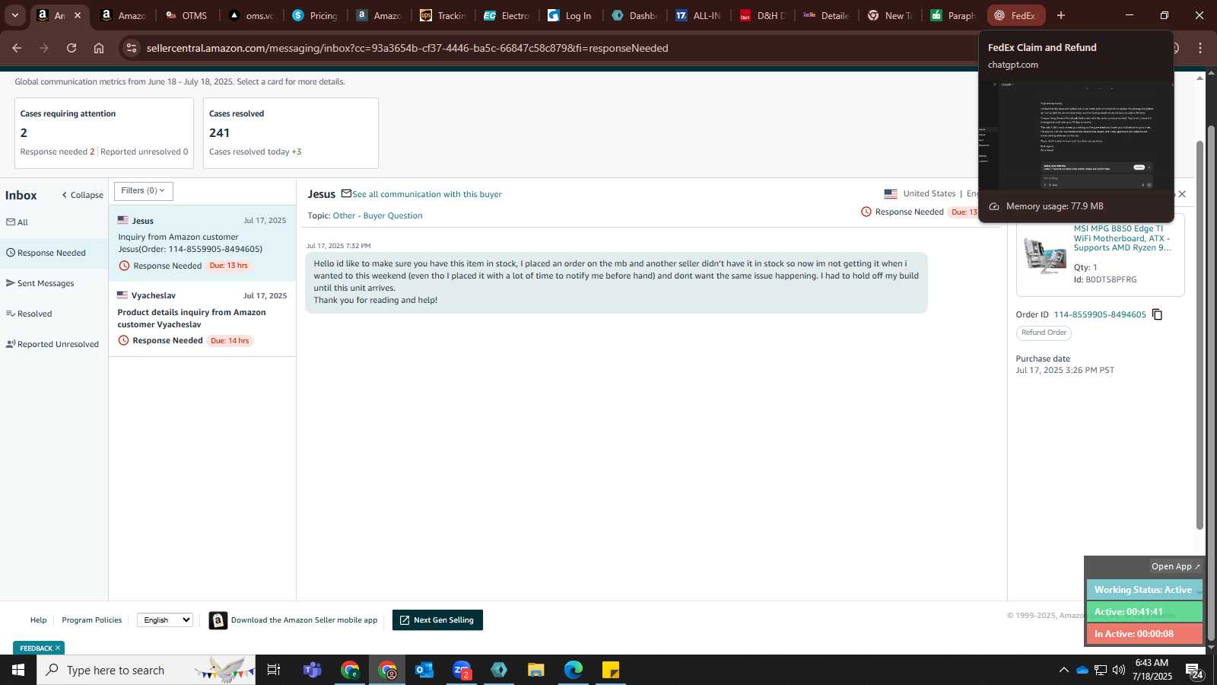
Task: Click the taskbar clock showing 6:43 AM
Action: click(1152, 670)
